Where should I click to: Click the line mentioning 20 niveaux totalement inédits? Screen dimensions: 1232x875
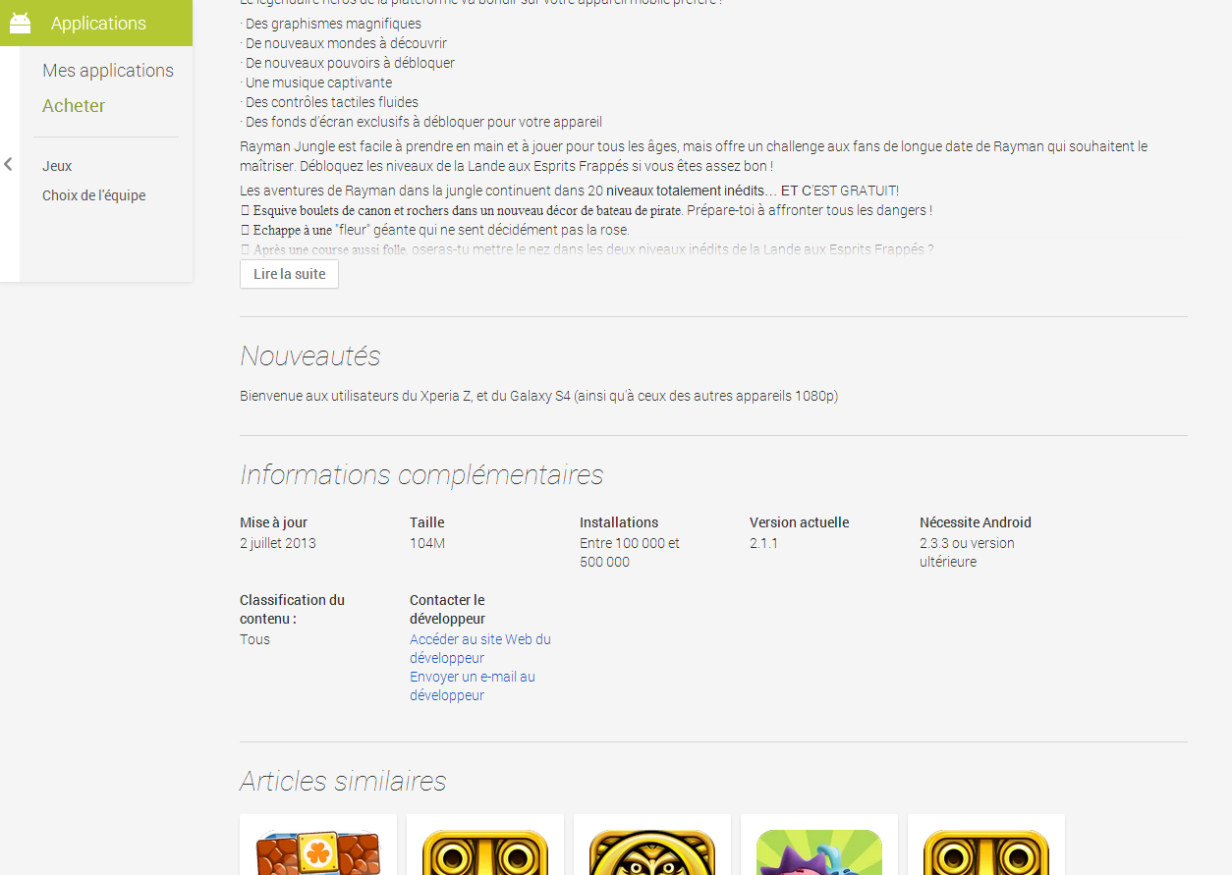[569, 191]
